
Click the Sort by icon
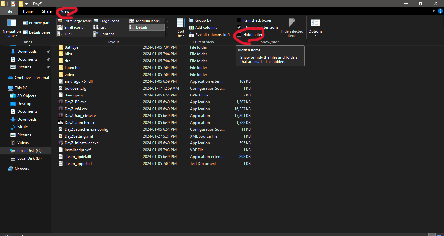pyautogui.click(x=181, y=23)
